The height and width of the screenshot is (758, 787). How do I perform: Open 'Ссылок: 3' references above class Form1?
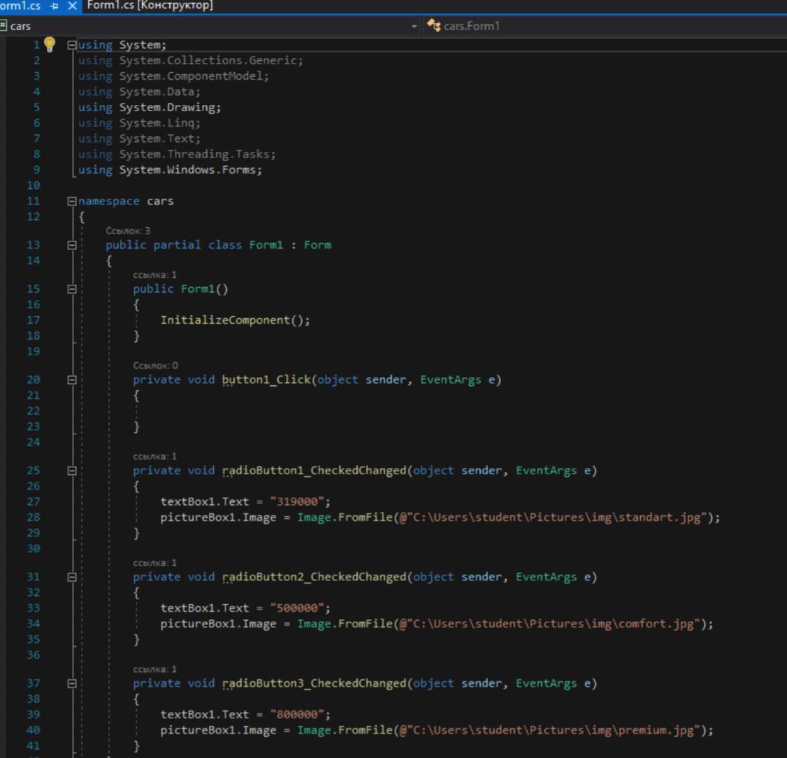click(x=128, y=231)
